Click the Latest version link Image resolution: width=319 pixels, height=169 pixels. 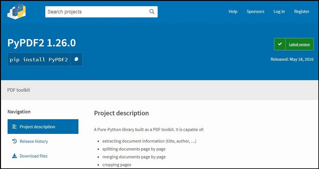pos(299,44)
